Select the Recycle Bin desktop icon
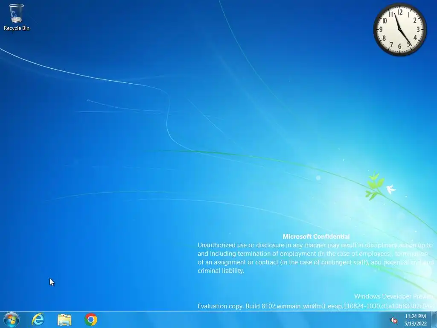Screen dimensions: 437x328 point(17,17)
